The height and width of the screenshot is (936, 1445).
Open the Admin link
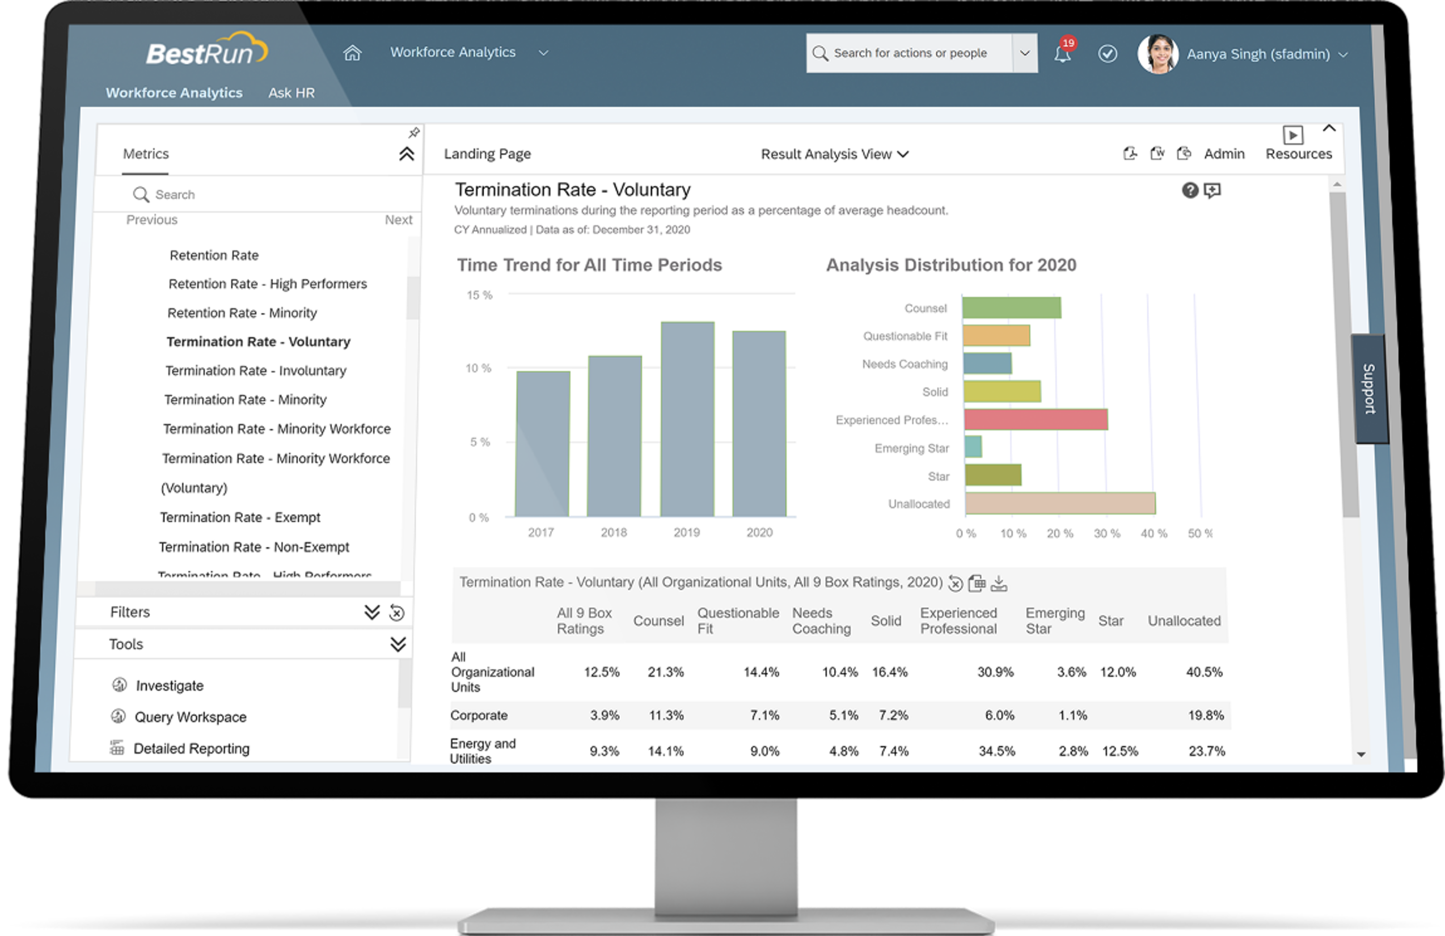tap(1224, 154)
